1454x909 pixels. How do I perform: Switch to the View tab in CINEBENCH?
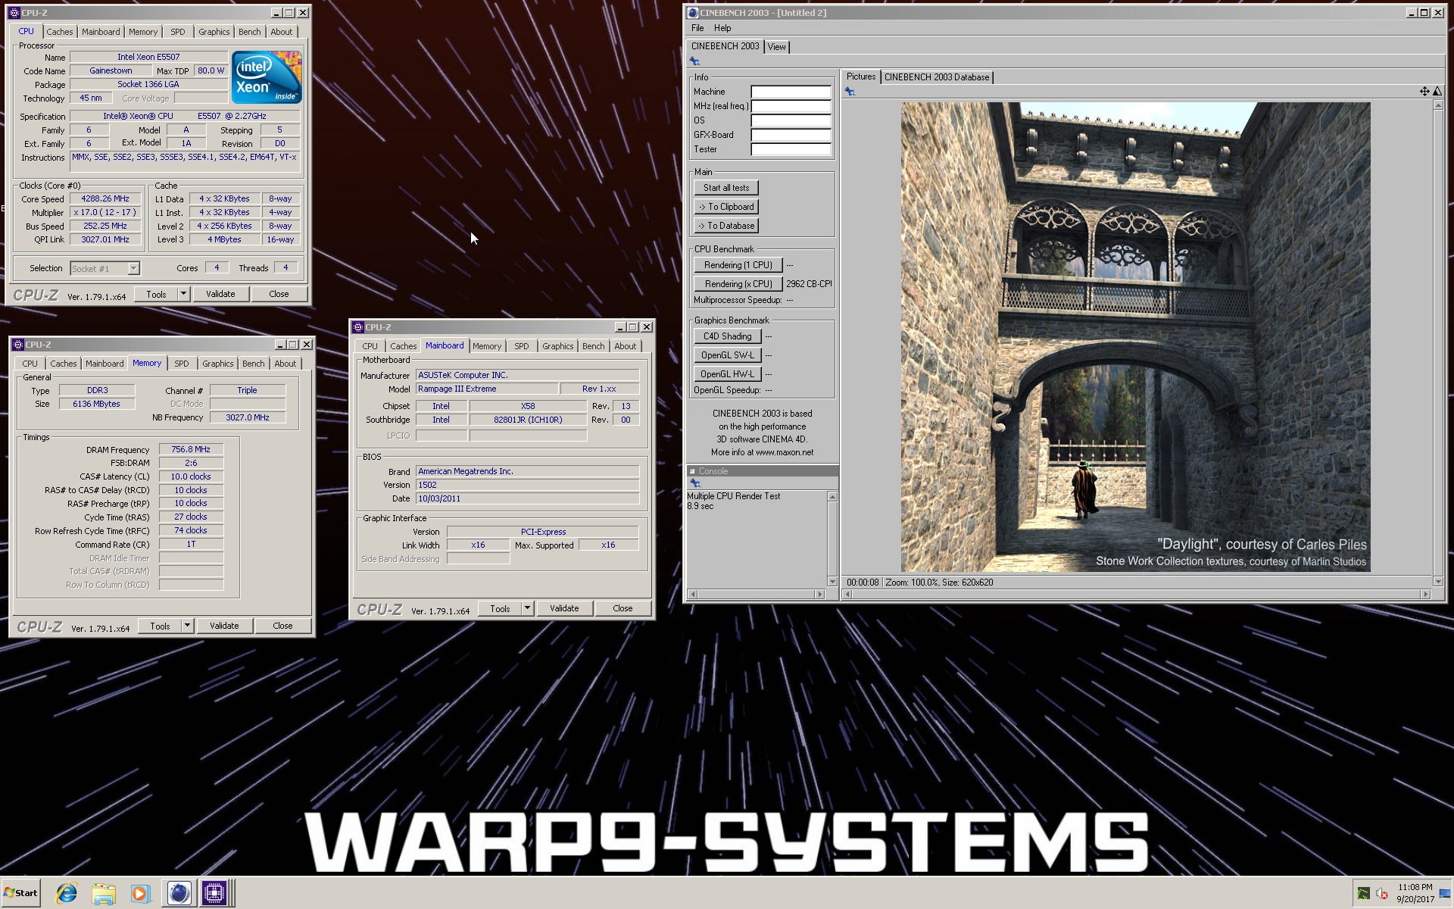(x=776, y=47)
